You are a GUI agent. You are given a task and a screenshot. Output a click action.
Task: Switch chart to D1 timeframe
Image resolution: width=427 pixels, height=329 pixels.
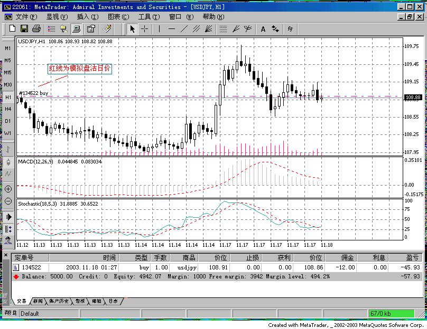pyautogui.click(x=7, y=121)
